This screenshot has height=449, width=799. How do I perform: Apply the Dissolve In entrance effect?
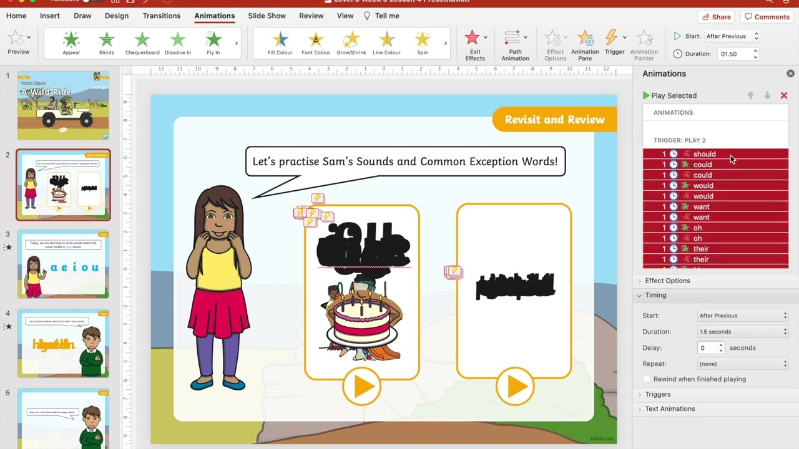point(178,44)
